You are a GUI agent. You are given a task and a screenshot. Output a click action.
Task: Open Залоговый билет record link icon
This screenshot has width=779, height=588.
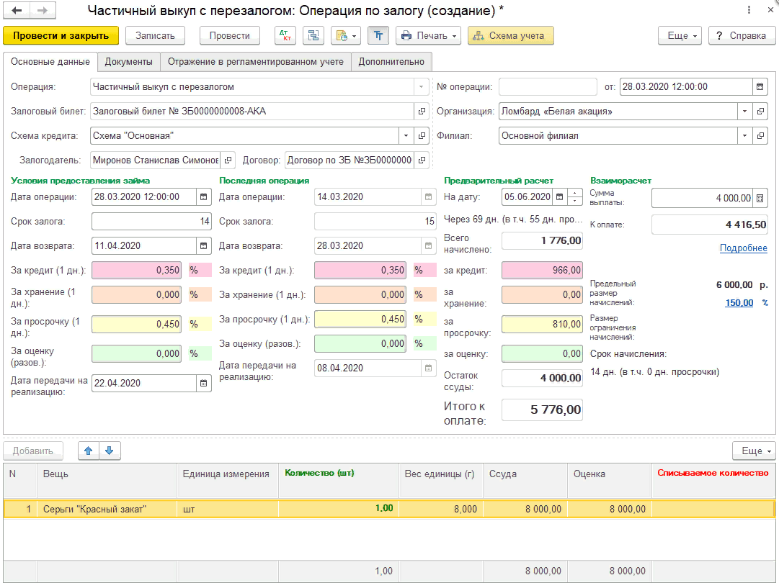click(422, 111)
